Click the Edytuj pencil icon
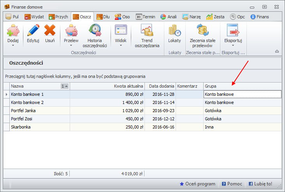285x192 pixels. (x=33, y=31)
